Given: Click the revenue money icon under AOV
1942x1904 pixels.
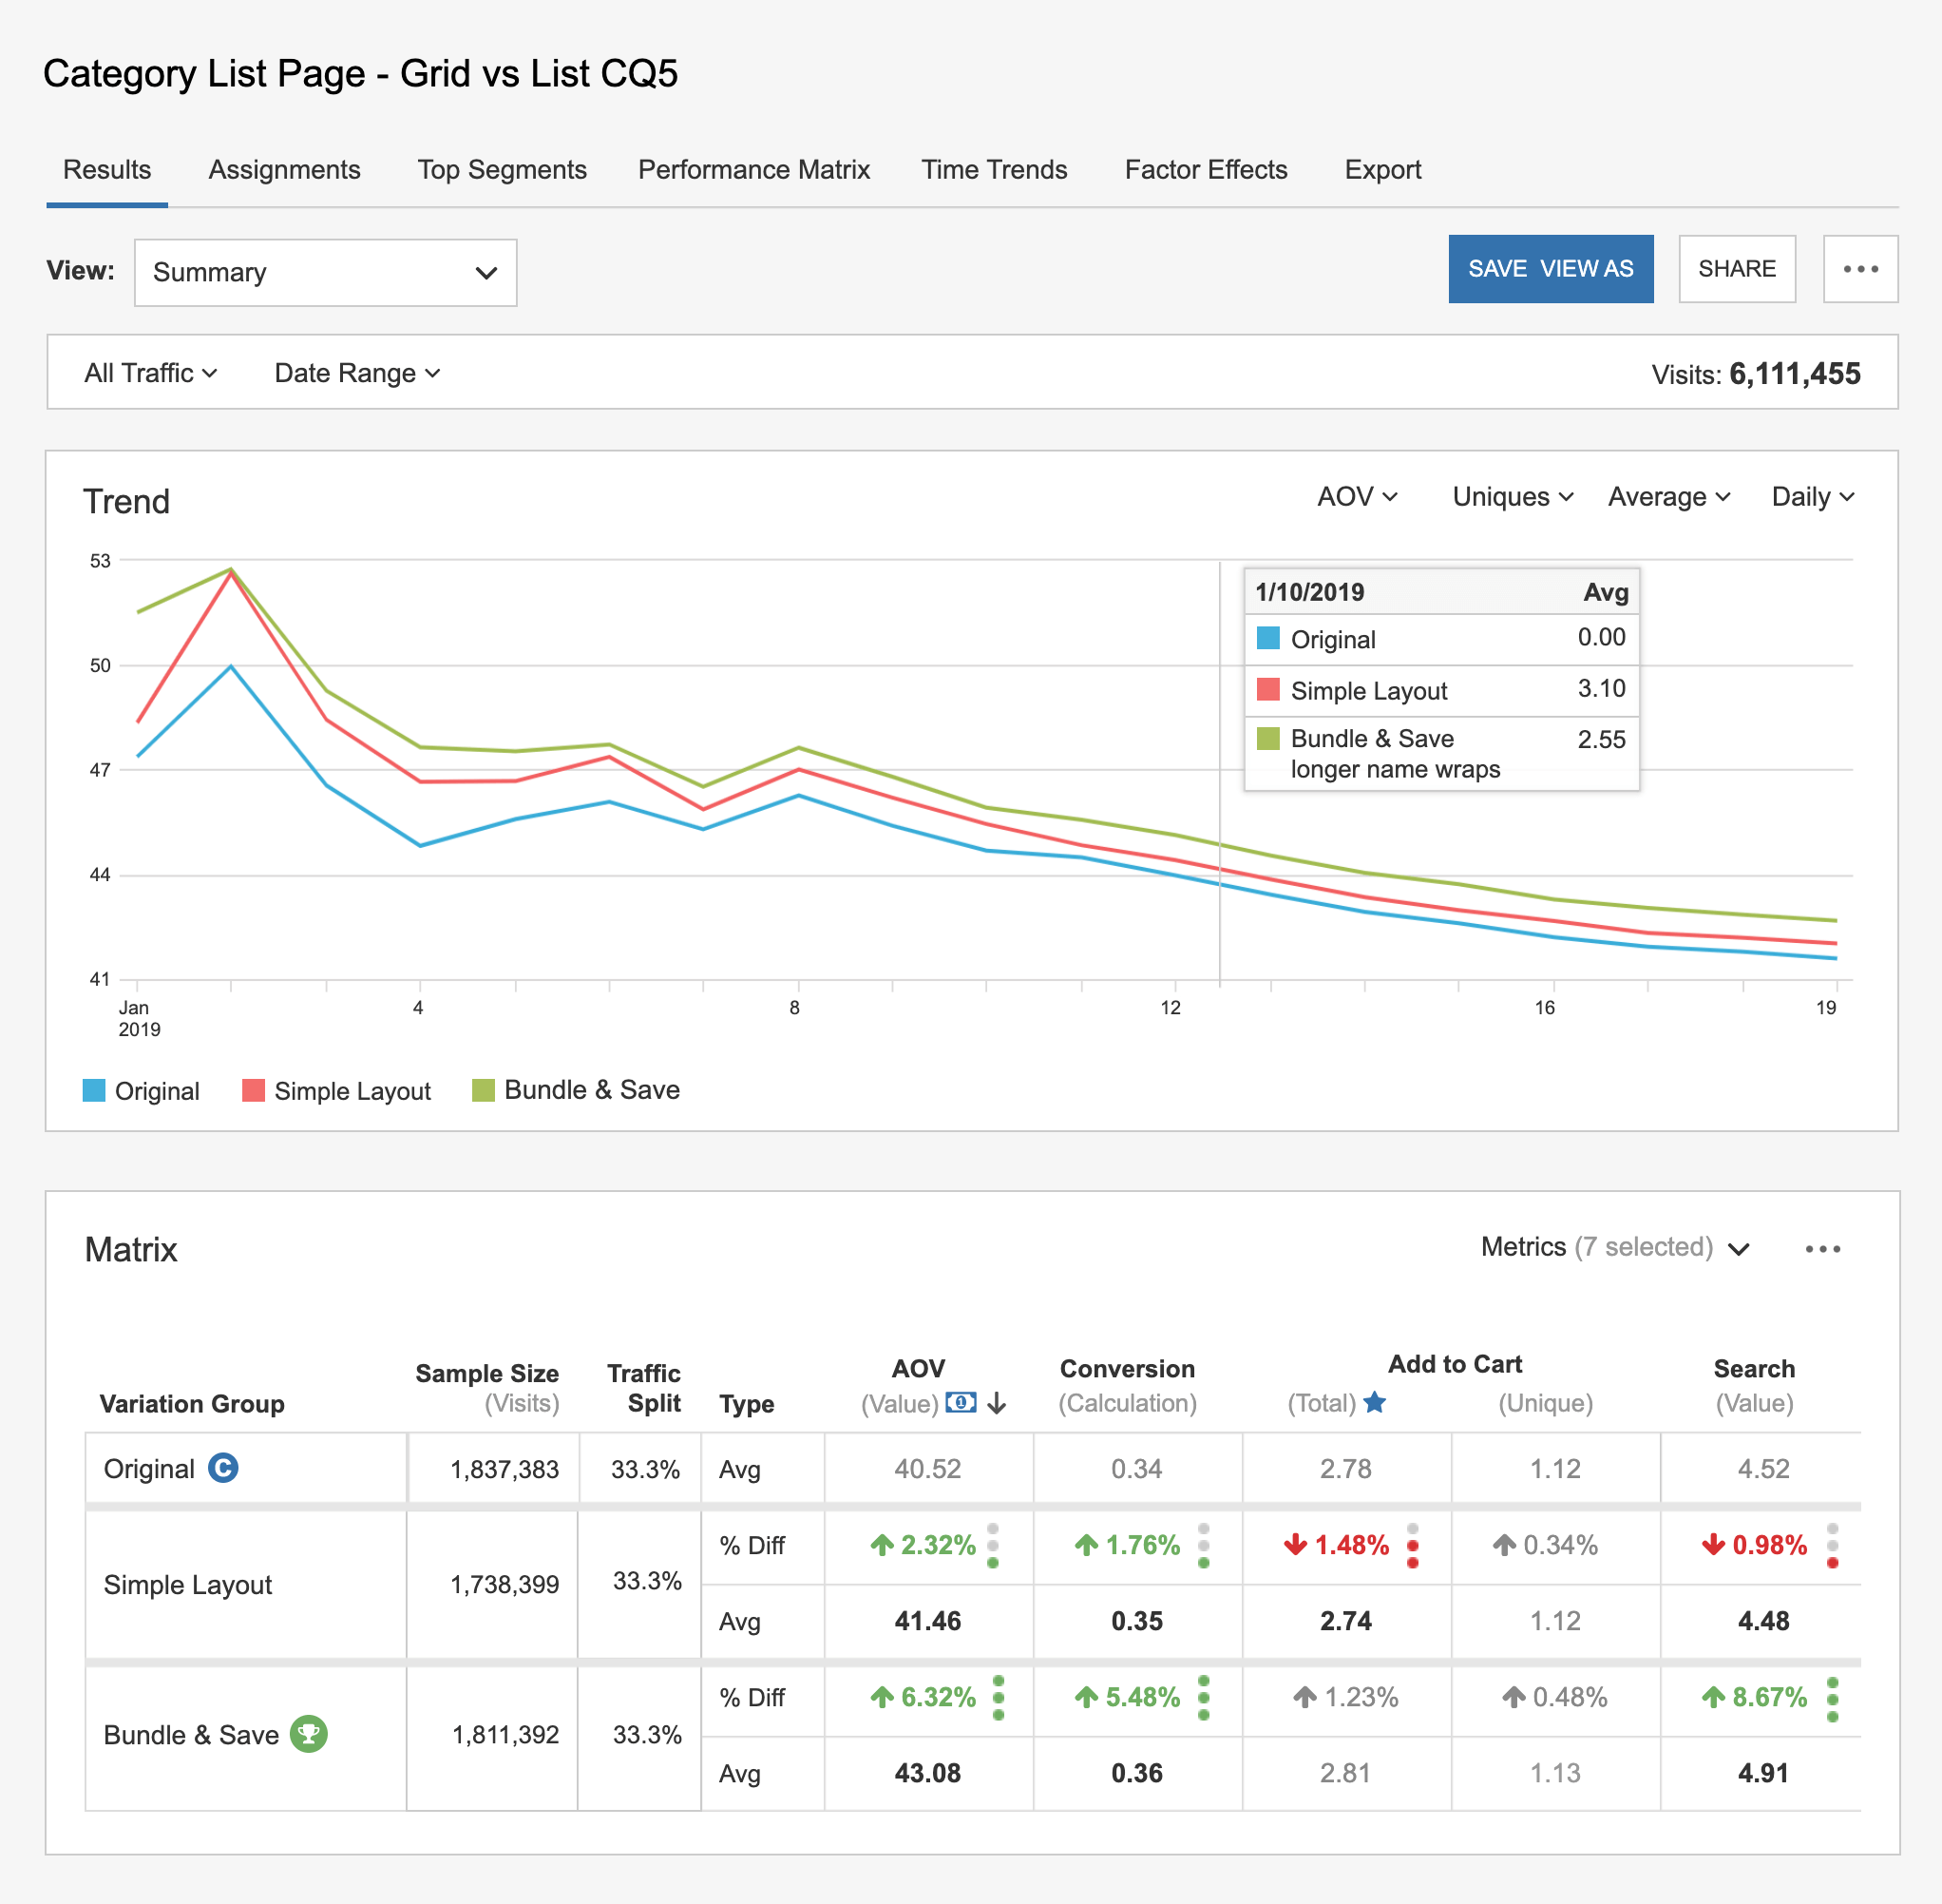Looking at the screenshot, I should (961, 1402).
